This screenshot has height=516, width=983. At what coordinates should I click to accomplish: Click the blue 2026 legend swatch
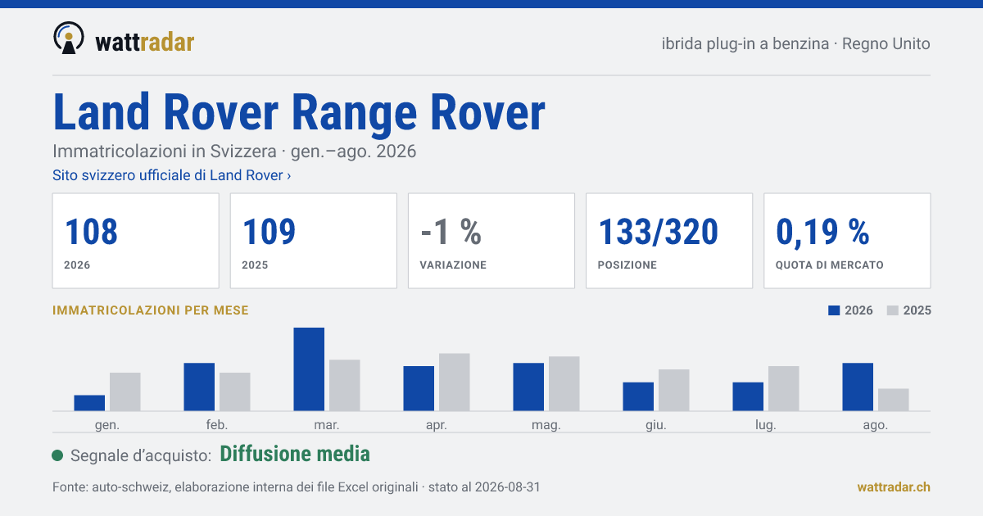pos(835,310)
